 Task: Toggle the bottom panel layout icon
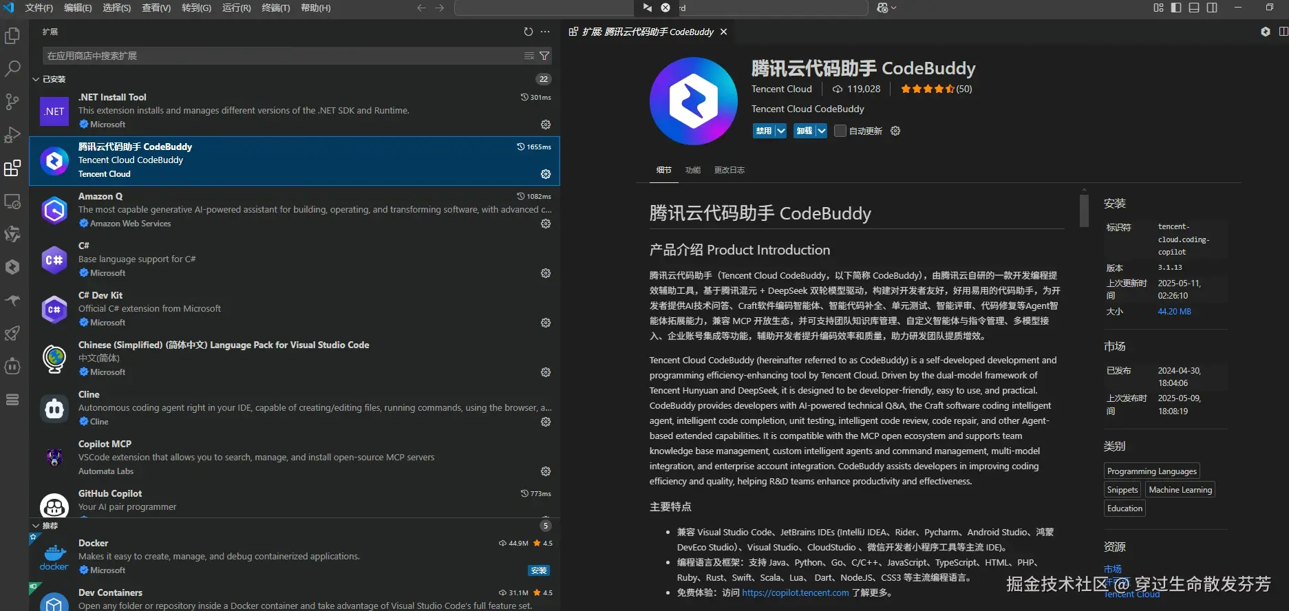[x=1194, y=8]
